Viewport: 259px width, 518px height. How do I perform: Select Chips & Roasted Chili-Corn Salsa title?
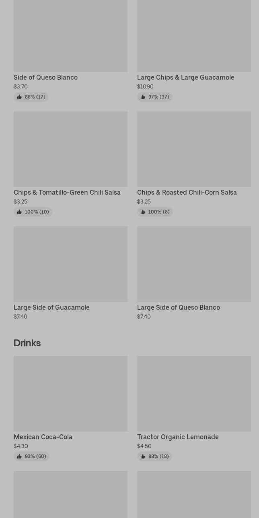pyautogui.click(x=187, y=193)
